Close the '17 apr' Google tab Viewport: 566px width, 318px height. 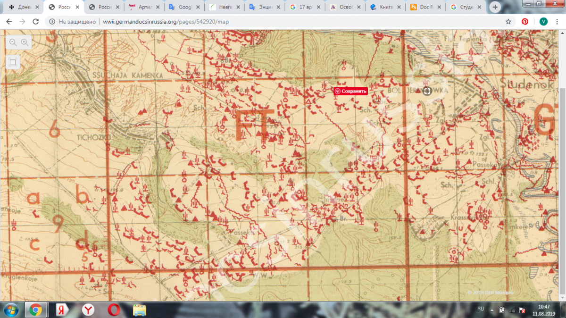point(319,7)
